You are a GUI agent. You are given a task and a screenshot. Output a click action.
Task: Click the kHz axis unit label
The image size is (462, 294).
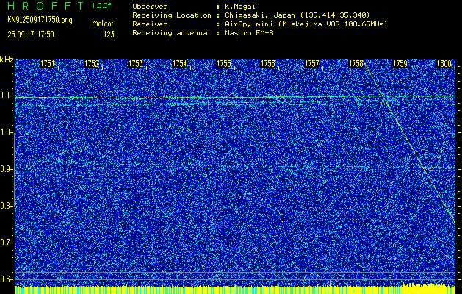(7, 60)
